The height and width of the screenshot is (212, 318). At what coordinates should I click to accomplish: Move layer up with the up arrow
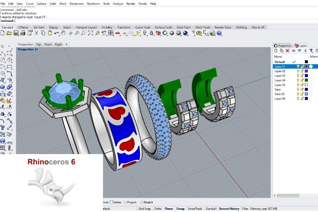click(x=294, y=50)
